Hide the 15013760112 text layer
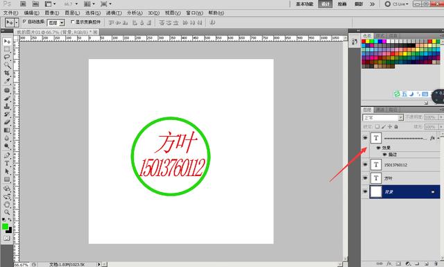 [x=366, y=164]
